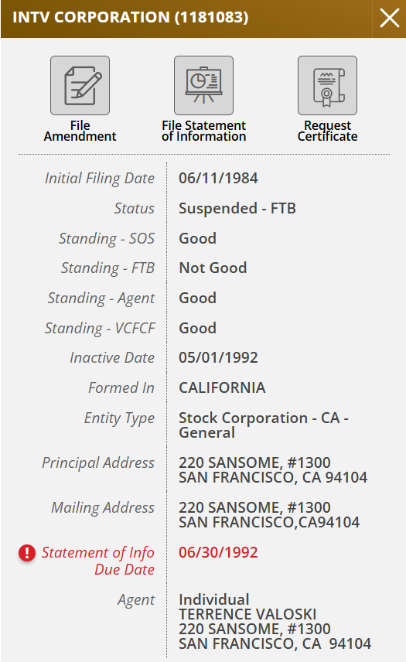Select the CALIFORNIA formed-in value
Image resolution: width=406 pixels, height=662 pixels.
222,387
